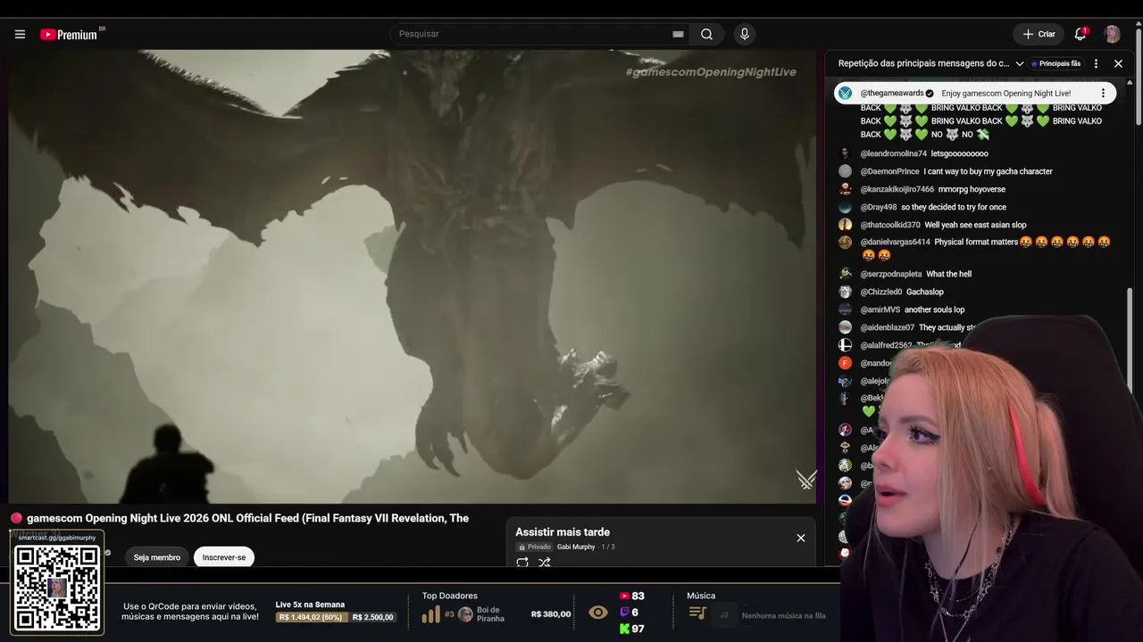
Task: Click the magnifying glass search button
Action: point(706,34)
